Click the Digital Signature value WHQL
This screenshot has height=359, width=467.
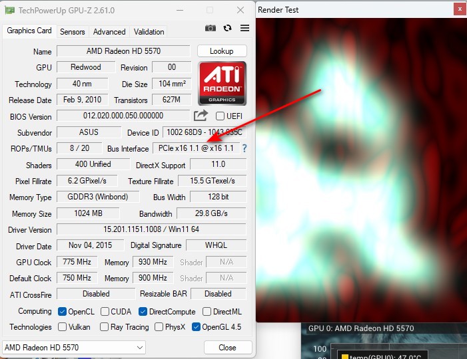pyautogui.click(x=217, y=245)
